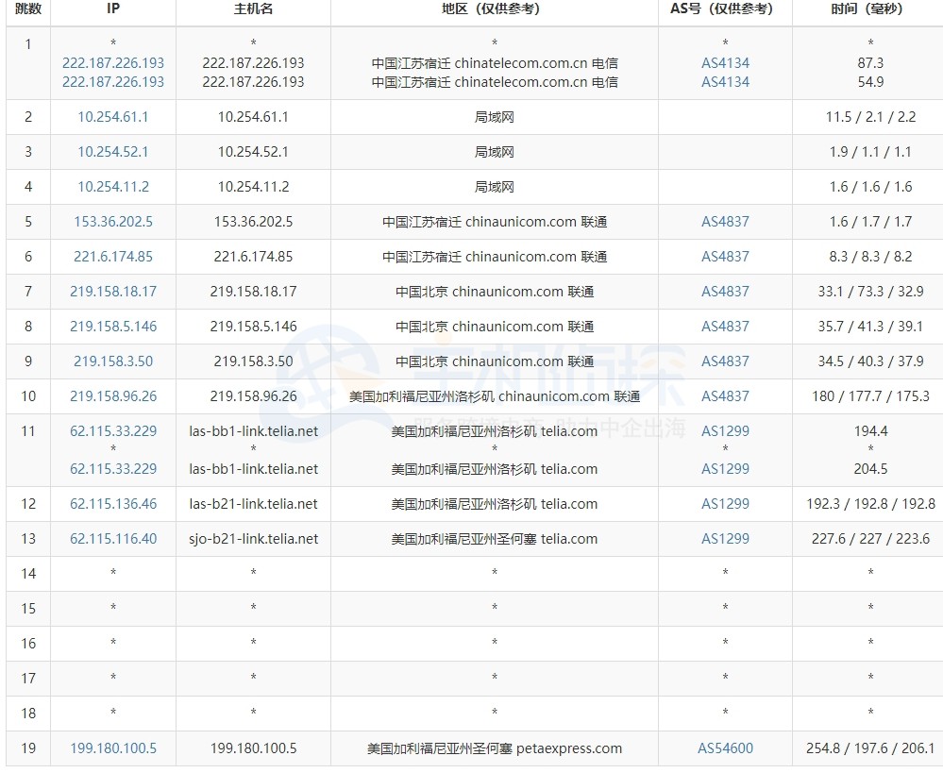Click AS4134 link on hop 1
Image resolution: width=943 pixels, height=773 pixels.
(x=725, y=63)
